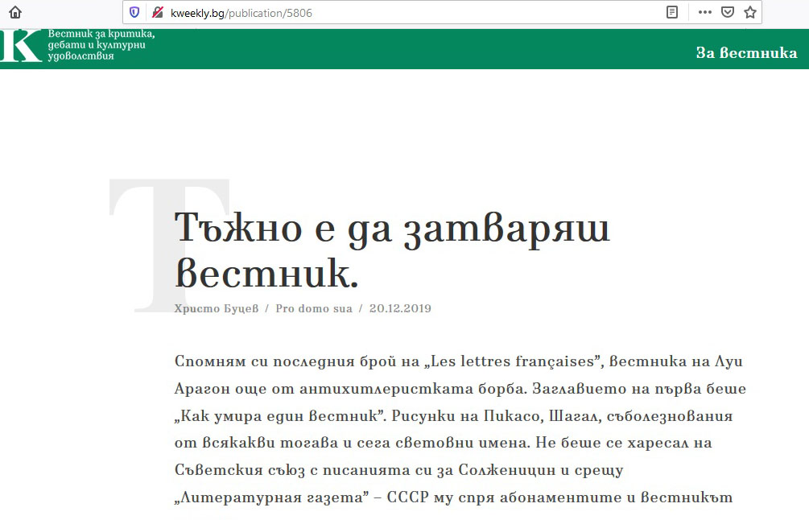Screen dimensions: 809x520
Task: Click the tagline "Вестник за критика, дебати"
Action: click(x=101, y=40)
